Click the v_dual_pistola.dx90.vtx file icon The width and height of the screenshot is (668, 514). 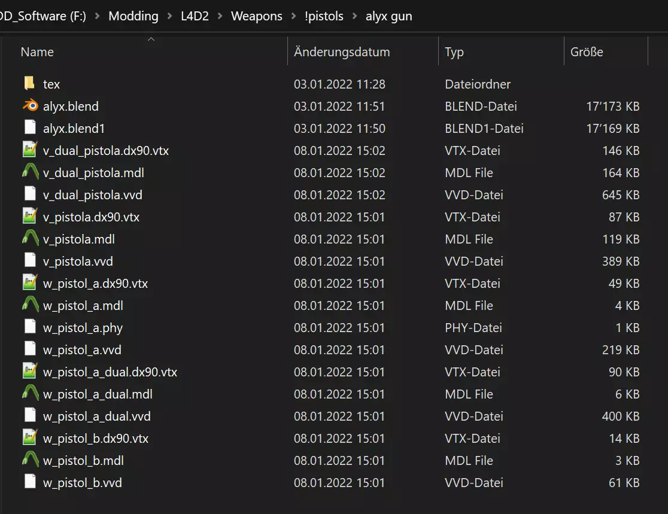[30, 151]
